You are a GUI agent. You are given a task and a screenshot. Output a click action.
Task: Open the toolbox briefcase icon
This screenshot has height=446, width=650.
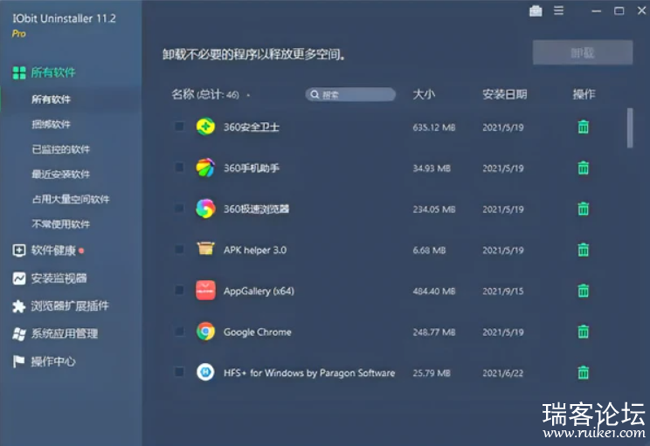click(536, 10)
